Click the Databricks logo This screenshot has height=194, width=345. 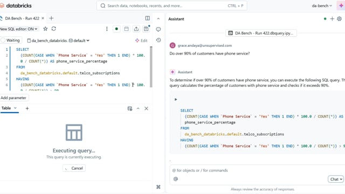(16, 6)
